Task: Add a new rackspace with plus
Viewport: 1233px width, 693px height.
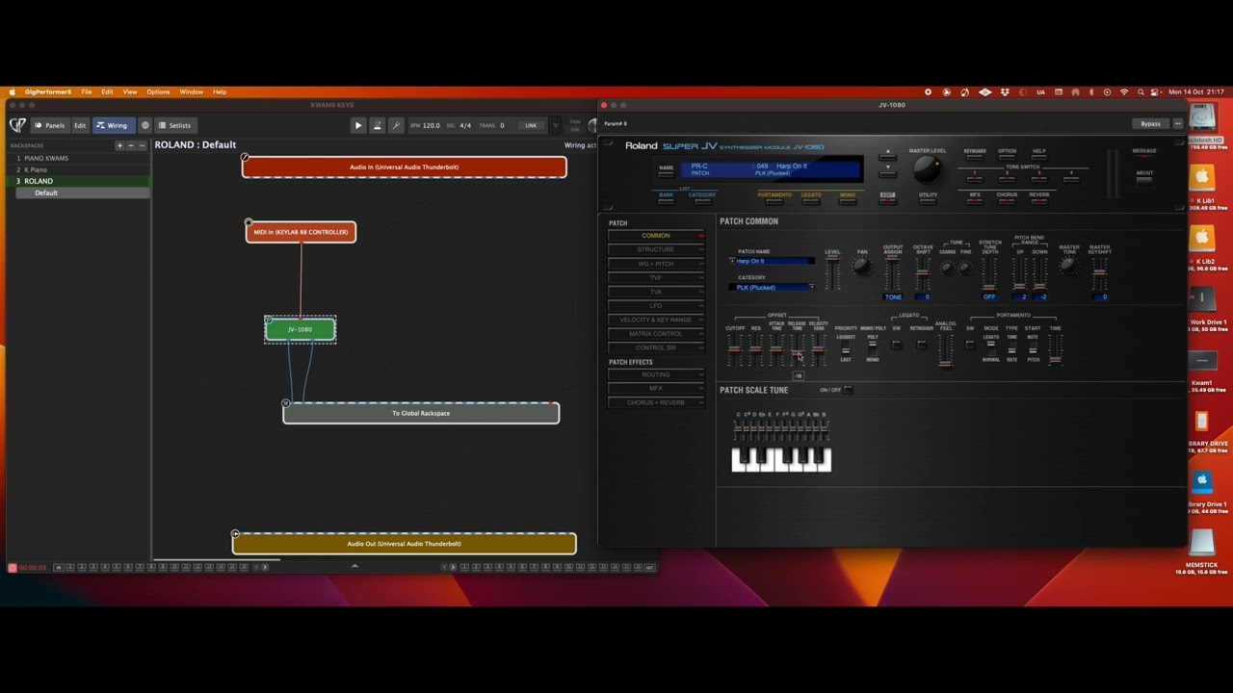Action: click(x=119, y=145)
